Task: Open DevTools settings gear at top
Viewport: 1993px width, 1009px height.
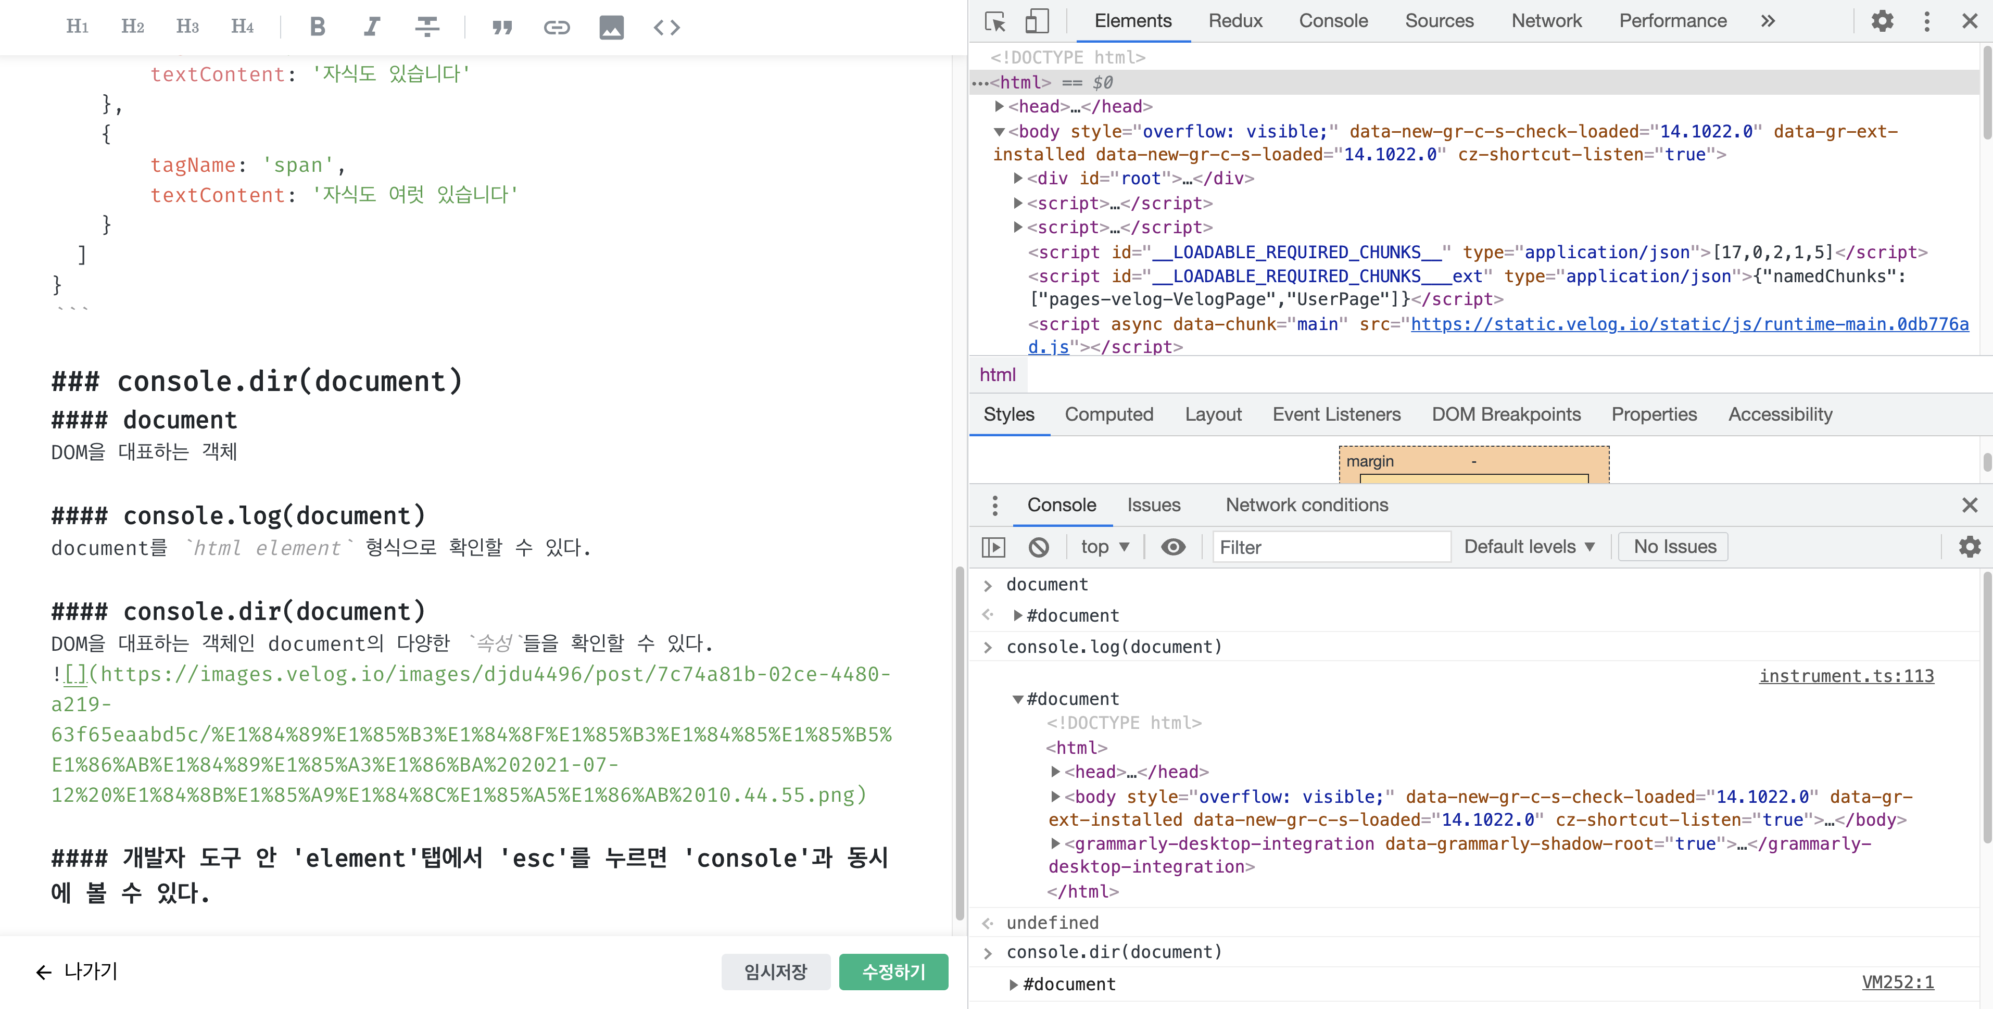Action: 1882,21
